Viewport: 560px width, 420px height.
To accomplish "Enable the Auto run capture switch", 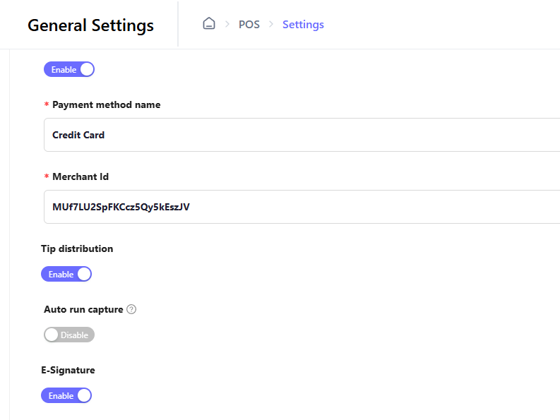I will [x=69, y=335].
